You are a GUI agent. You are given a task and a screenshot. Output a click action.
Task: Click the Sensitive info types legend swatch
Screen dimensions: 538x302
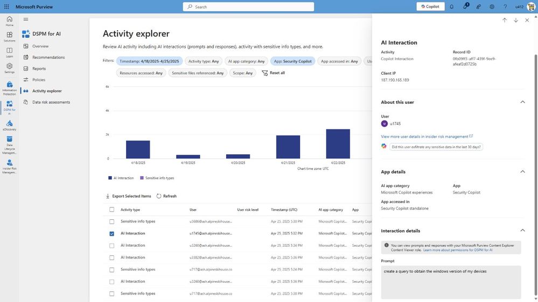click(142, 178)
